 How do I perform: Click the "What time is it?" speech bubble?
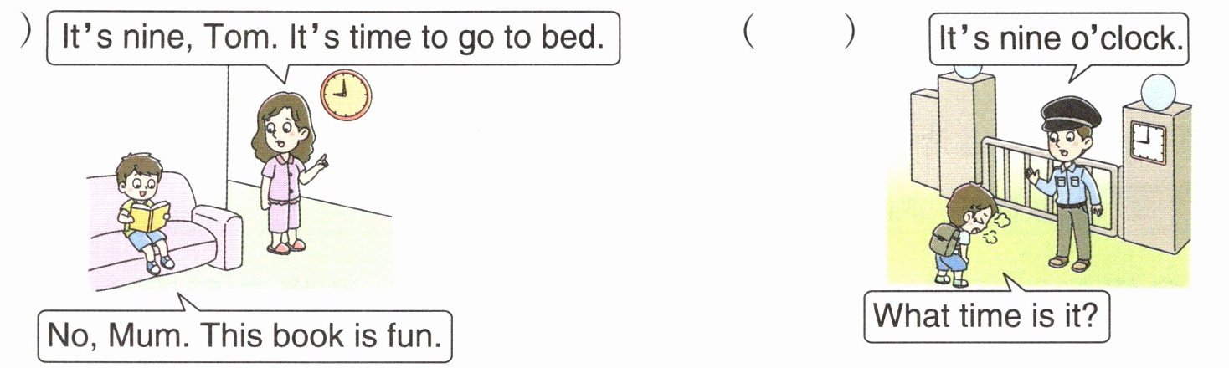(985, 316)
